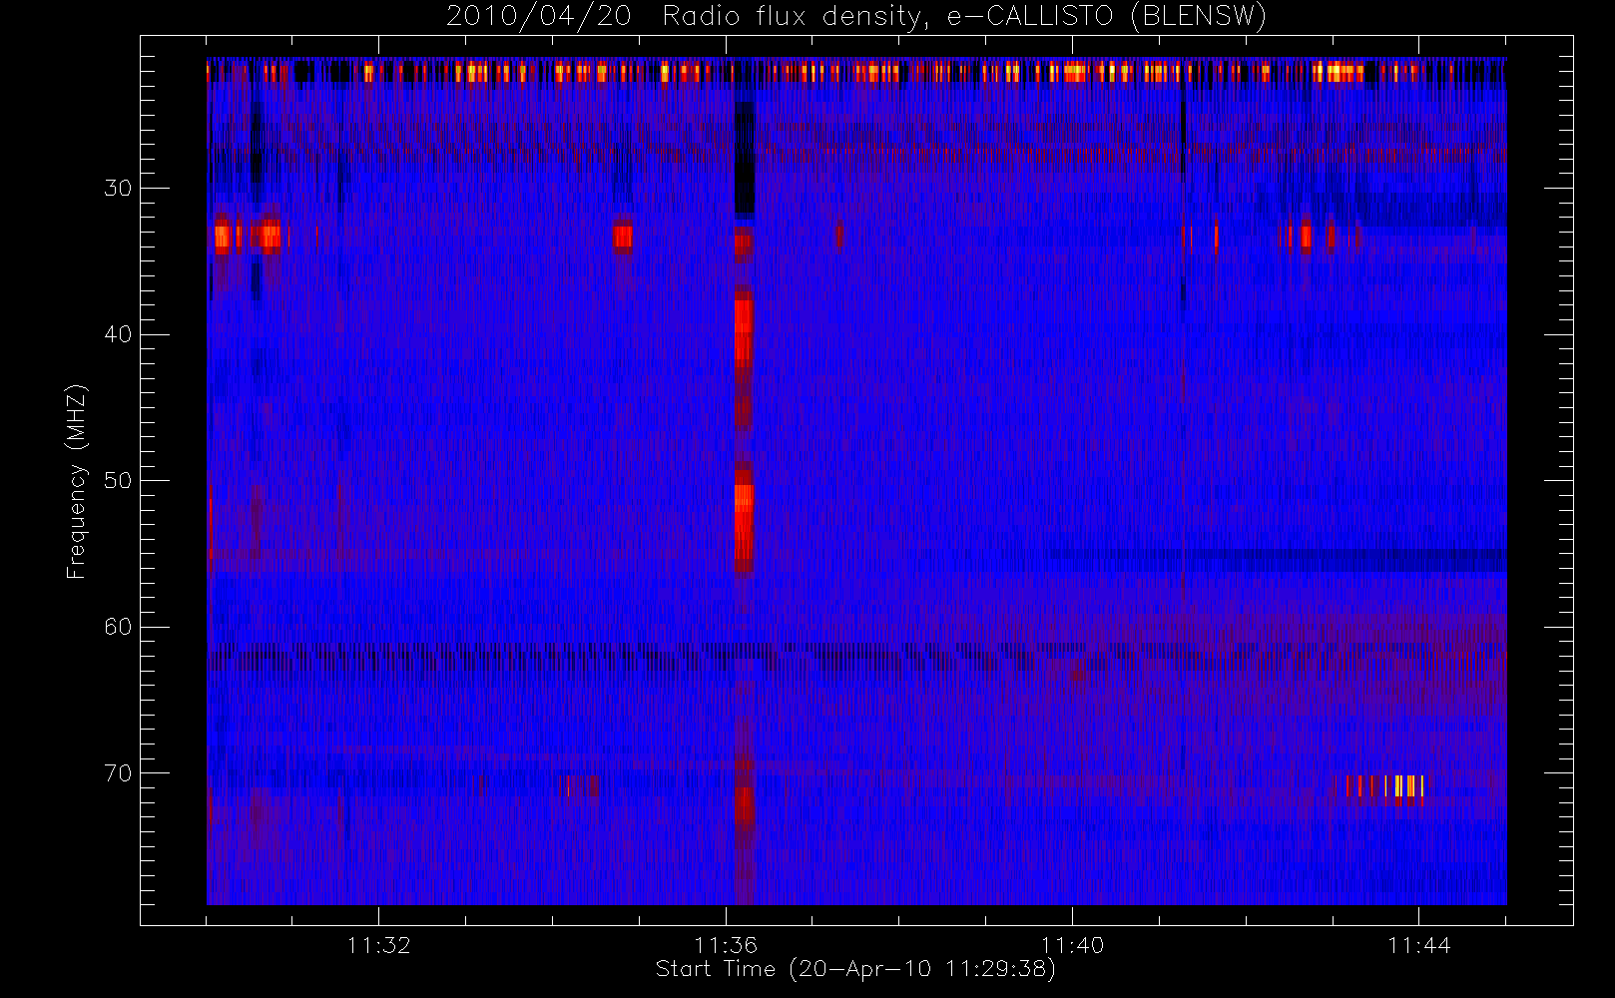1615x998 pixels.
Task: Click the 11:44 time tick label
Action: (x=1418, y=945)
